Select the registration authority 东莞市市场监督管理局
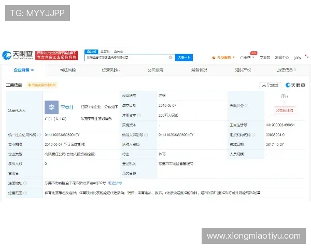 click(176, 163)
